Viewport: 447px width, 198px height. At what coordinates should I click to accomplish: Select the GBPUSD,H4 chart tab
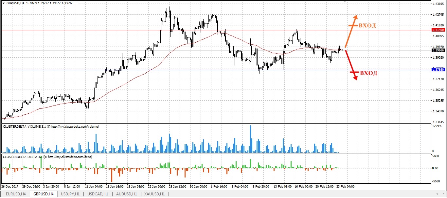coord(43,194)
